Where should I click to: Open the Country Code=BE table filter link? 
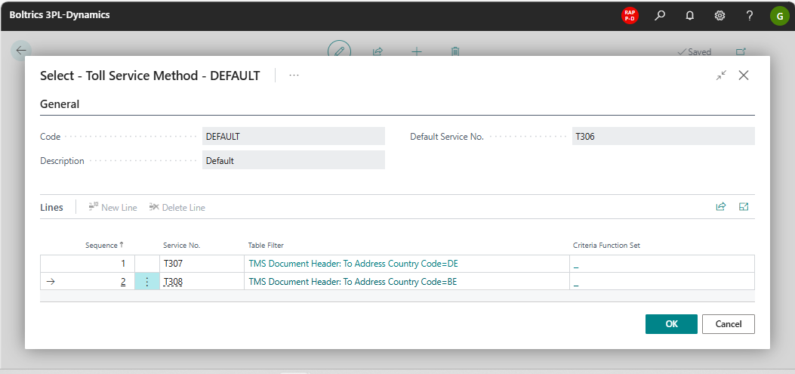[353, 282]
